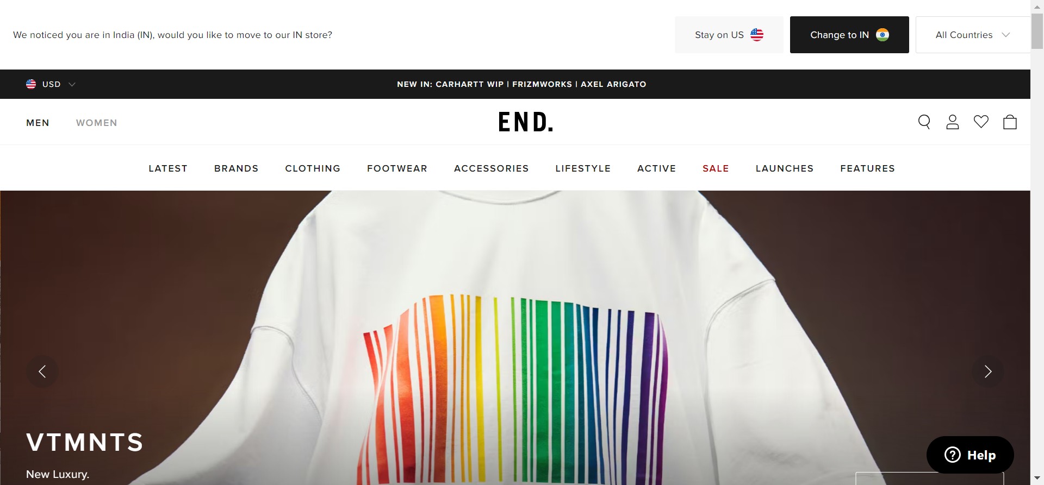The height and width of the screenshot is (485, 1044).
Task: Open the SALE menu item
Action: pos(716,168)
